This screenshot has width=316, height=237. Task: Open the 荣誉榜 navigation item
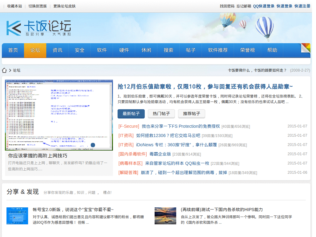point(247,50)
